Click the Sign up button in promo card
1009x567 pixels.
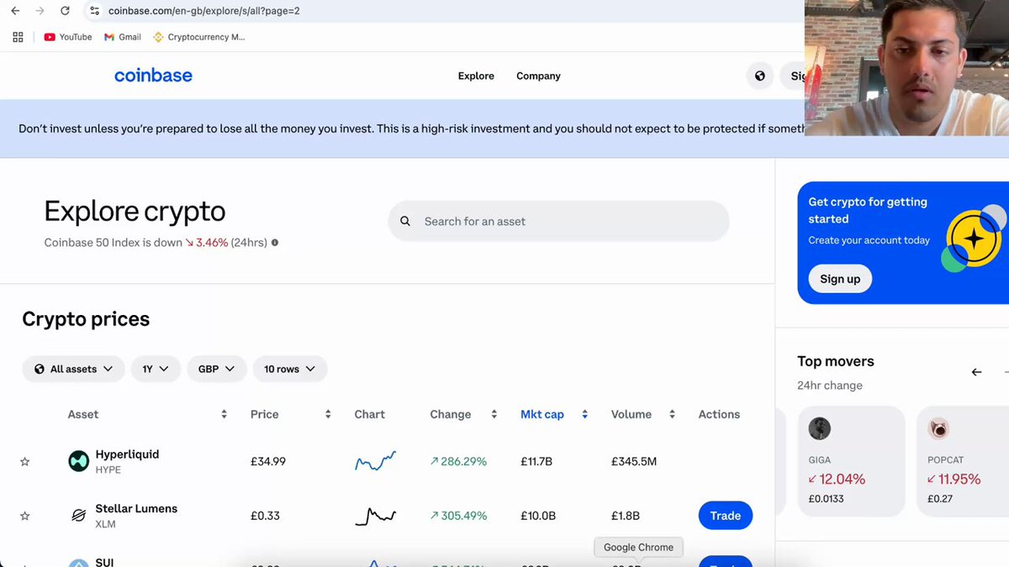[840, 279]
